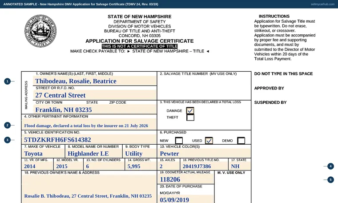Click the number of cylinders field '6'
Image resolution: width=338 pixels, height=203 pixels.
pos(104,166)
